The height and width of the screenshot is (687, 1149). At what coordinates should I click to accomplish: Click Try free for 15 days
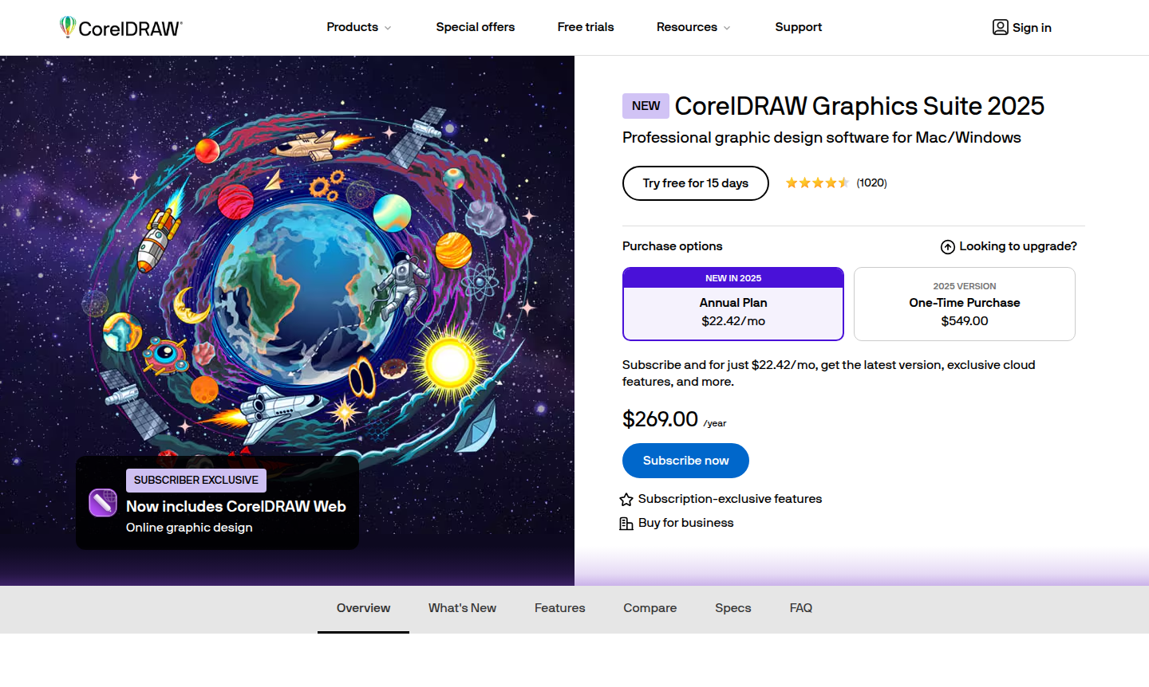(x=695, y=183)
